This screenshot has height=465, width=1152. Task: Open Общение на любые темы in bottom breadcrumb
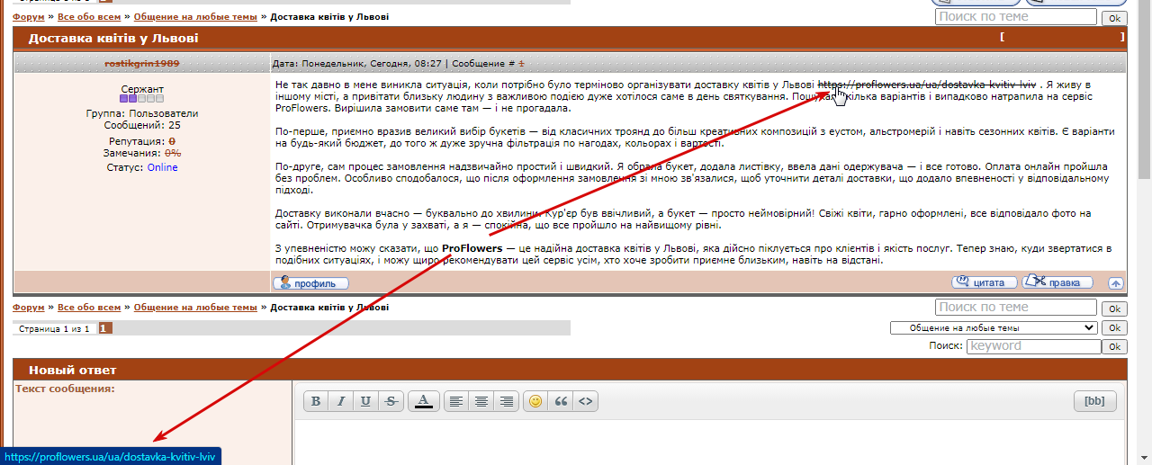coord(195,307)
